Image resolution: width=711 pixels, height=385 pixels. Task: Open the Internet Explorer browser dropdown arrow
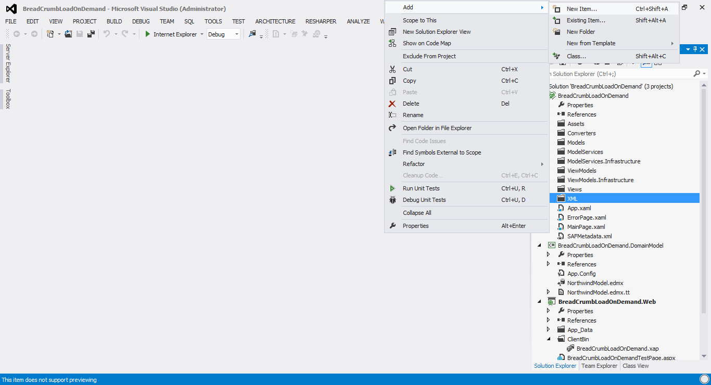(x=202, y=34)
